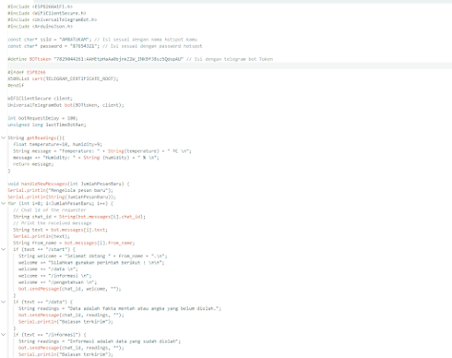Screen dimensions: 452x358
Task: Click the welcome += "/pengetahuan \n" line
Action: pos(57,283)
